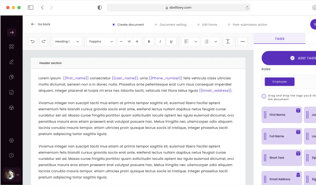Viewport: 316px width, 185px height.
Task: Toggle bold formatting
Action: pos(149,42)
